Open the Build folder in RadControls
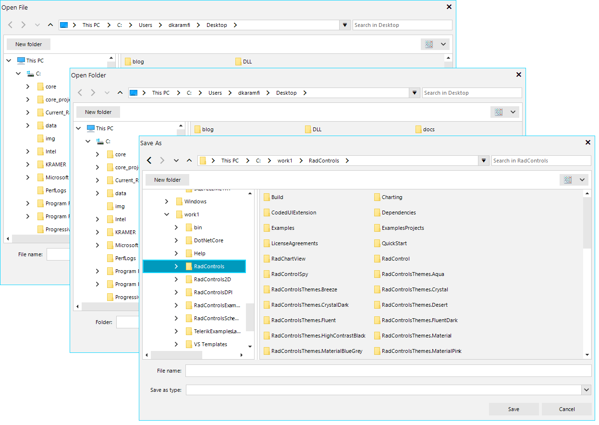Image resolution: width=599 pixels, height=425 pixels. [x=276, y=197]
